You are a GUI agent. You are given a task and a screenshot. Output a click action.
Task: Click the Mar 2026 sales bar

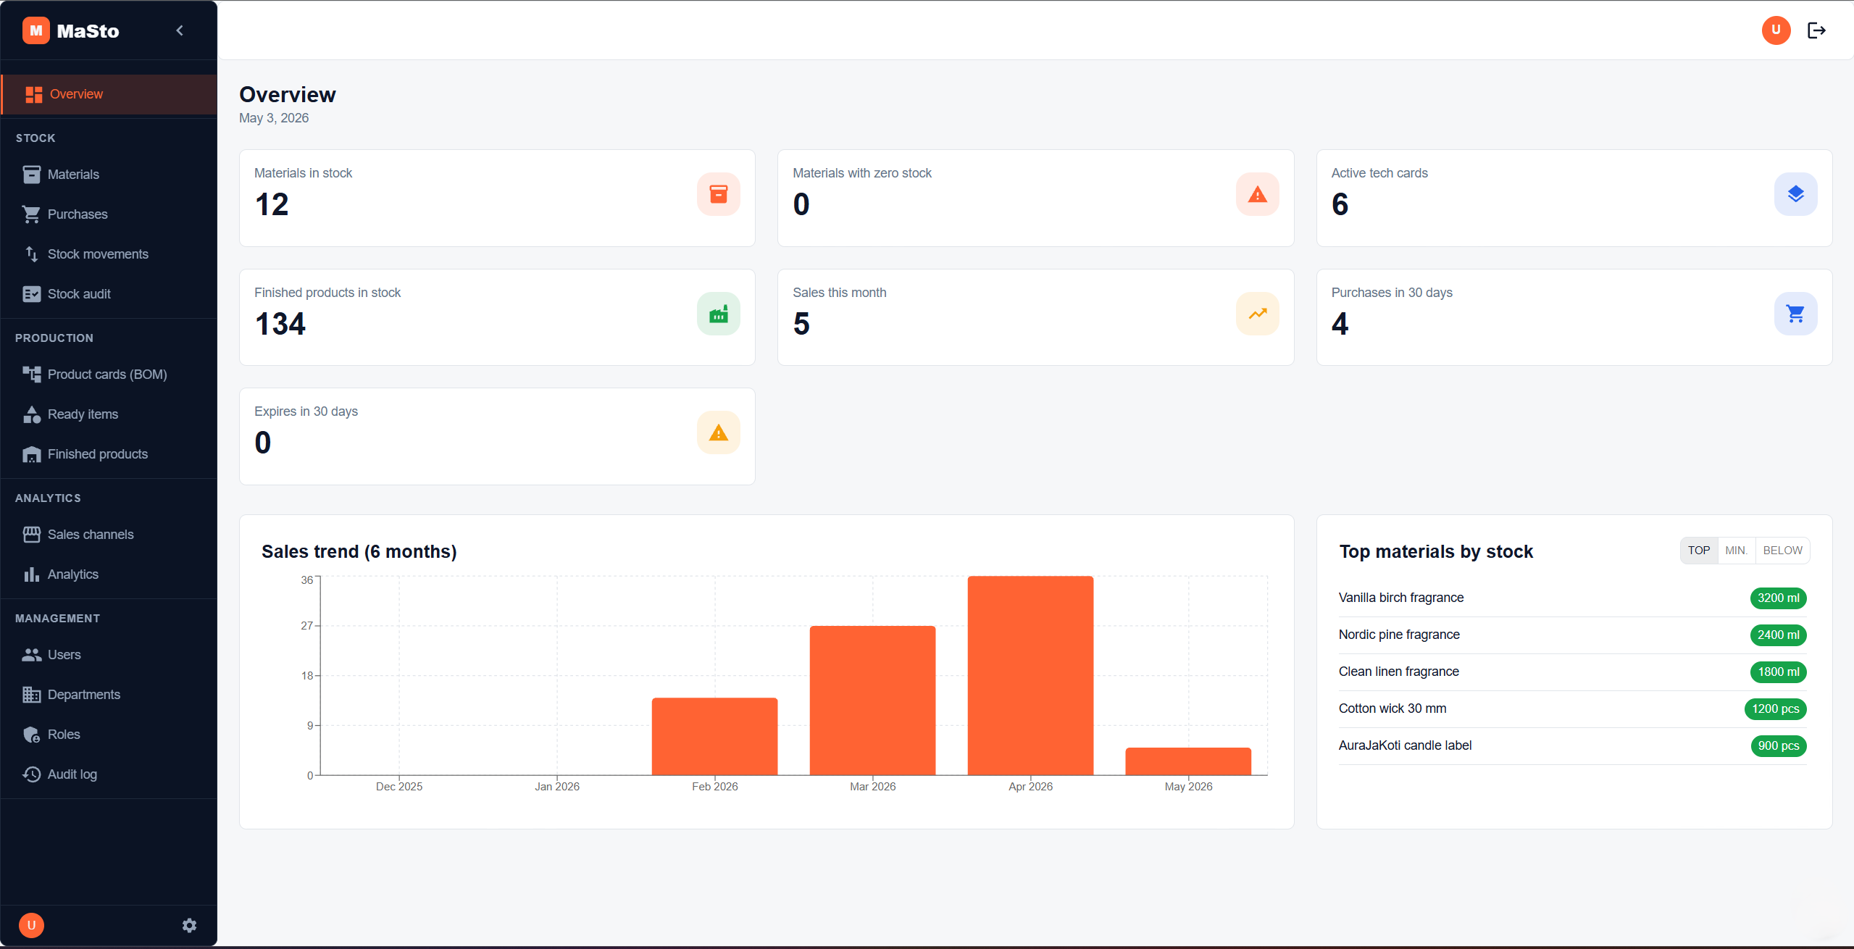(872, 701)
